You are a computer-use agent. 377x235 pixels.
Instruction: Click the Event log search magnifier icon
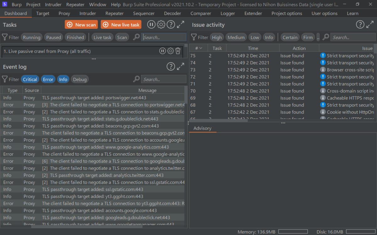tap(136, 79)
